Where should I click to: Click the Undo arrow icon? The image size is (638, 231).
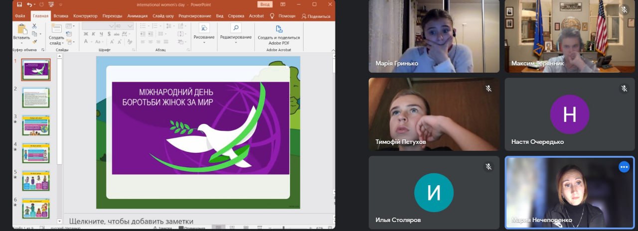(x=29, y=4)
